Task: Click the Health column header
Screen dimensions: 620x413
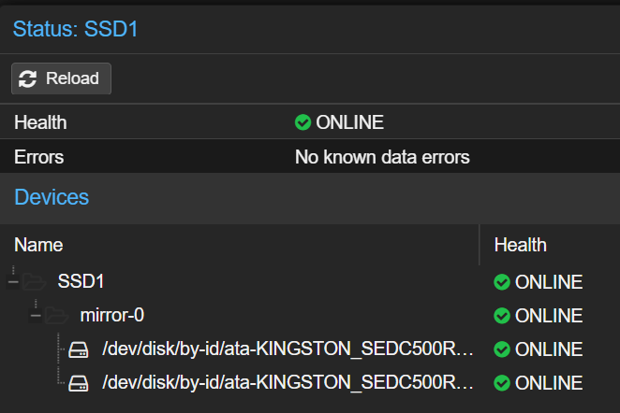Action: (x=520, y=245)
